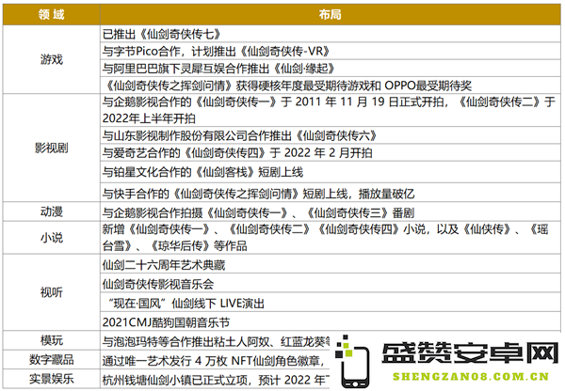The image size is (565, 391).
Task: Click row about 杭州钱塘仙剑小镇
Action: (x=215, y=379)
